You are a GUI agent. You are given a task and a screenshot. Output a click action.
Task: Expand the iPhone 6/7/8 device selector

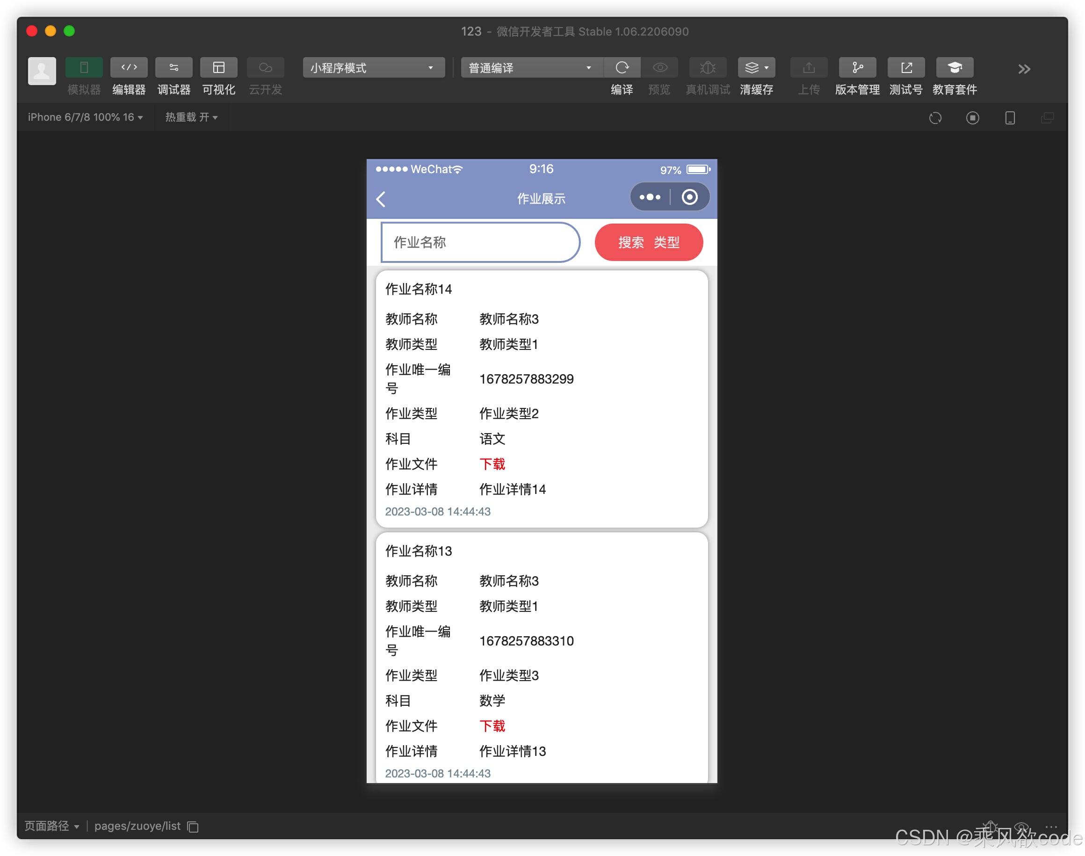(85, 117)
